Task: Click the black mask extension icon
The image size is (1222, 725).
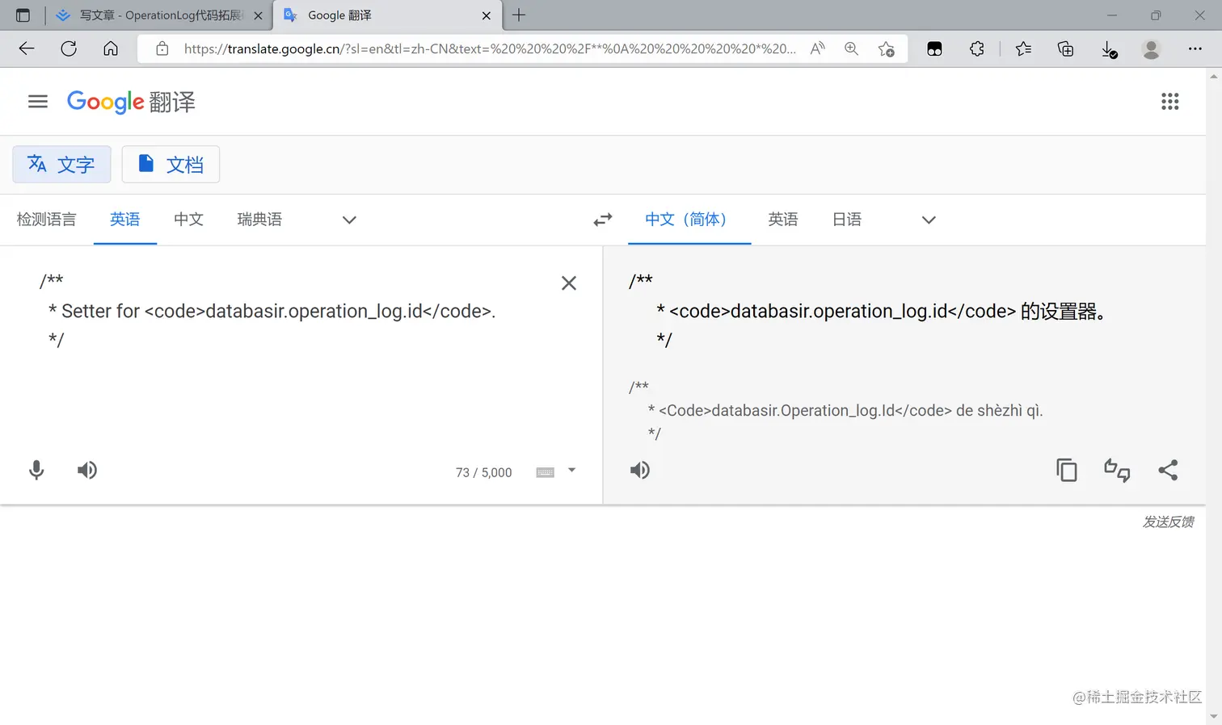Action: 934,48
